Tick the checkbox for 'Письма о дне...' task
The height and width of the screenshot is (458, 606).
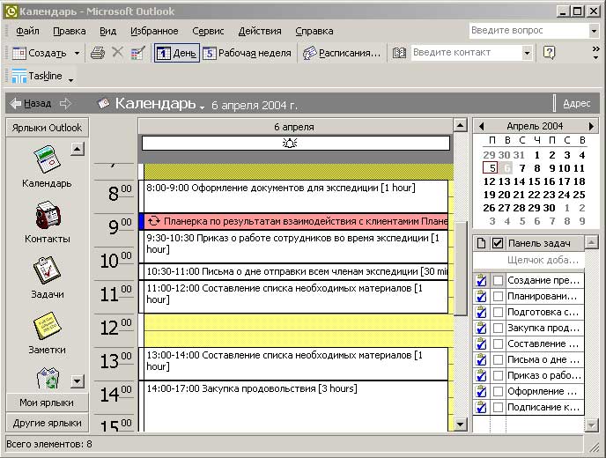tap(499, 360)
